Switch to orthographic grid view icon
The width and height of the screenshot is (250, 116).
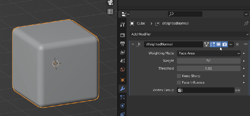point(110,12)
